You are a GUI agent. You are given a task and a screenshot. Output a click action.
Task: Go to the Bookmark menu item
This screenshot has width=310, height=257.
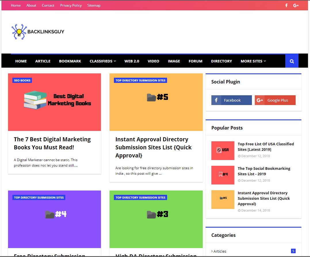pos(70,61)
